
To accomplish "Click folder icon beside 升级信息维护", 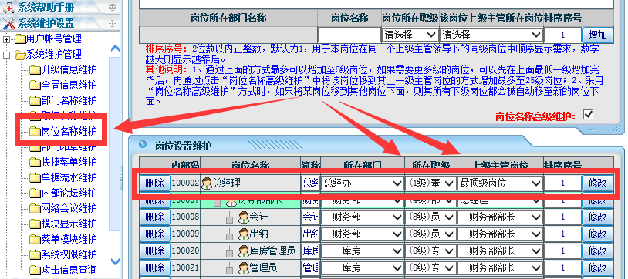I will 35,70.
